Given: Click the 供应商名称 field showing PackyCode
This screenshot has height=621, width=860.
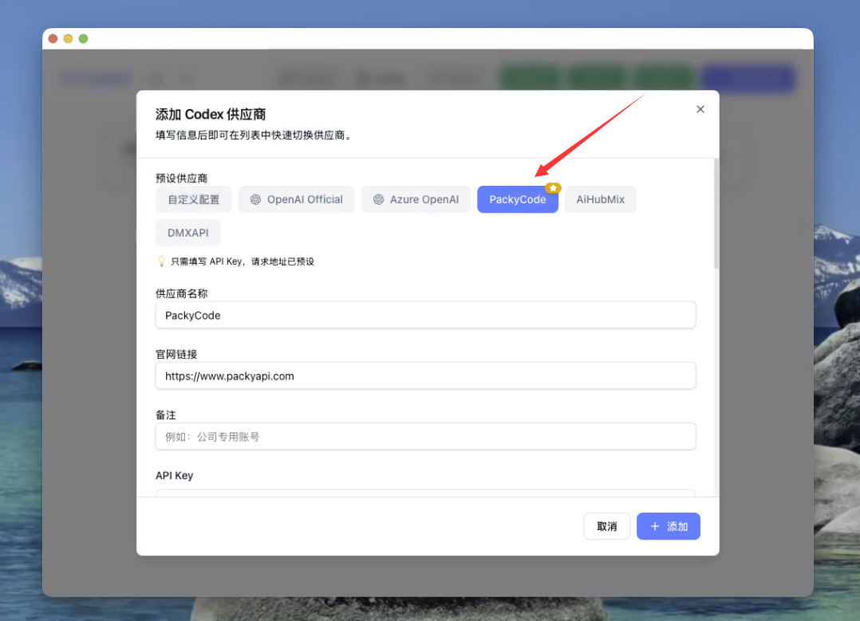Looking at the screenshot, I should click(425, 315).
